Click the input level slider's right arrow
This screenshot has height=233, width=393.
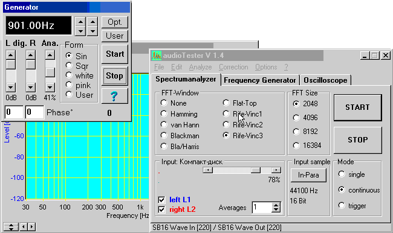(x=276, y=170)
